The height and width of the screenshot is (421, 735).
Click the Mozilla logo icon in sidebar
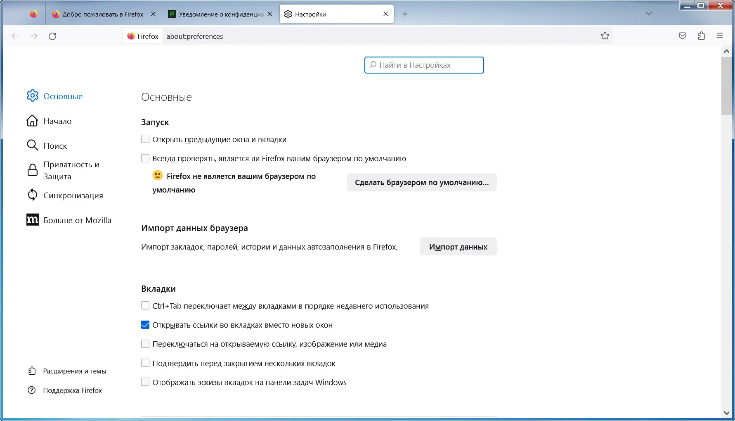tap(33, 220)
